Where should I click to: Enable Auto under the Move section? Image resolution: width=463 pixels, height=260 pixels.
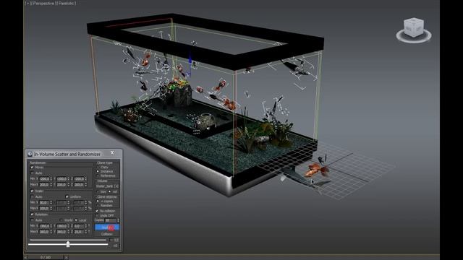point(32,173)
